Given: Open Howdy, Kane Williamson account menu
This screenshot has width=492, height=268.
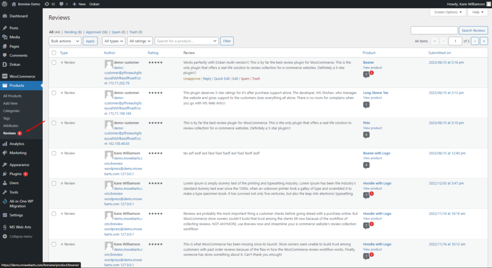Looking at the screenshot, I should [468, 4].
